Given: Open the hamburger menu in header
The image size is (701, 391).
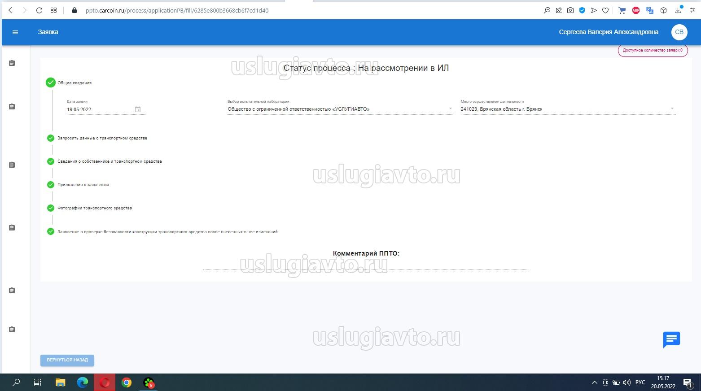Looking at the screenshot, I should 15,32.
